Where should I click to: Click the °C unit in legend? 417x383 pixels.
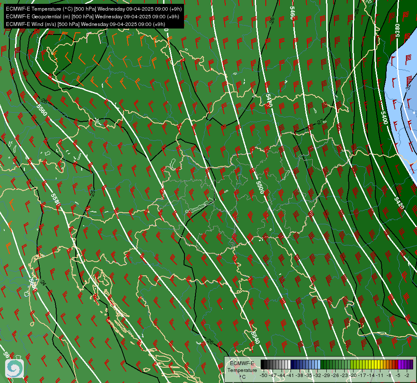242,377
